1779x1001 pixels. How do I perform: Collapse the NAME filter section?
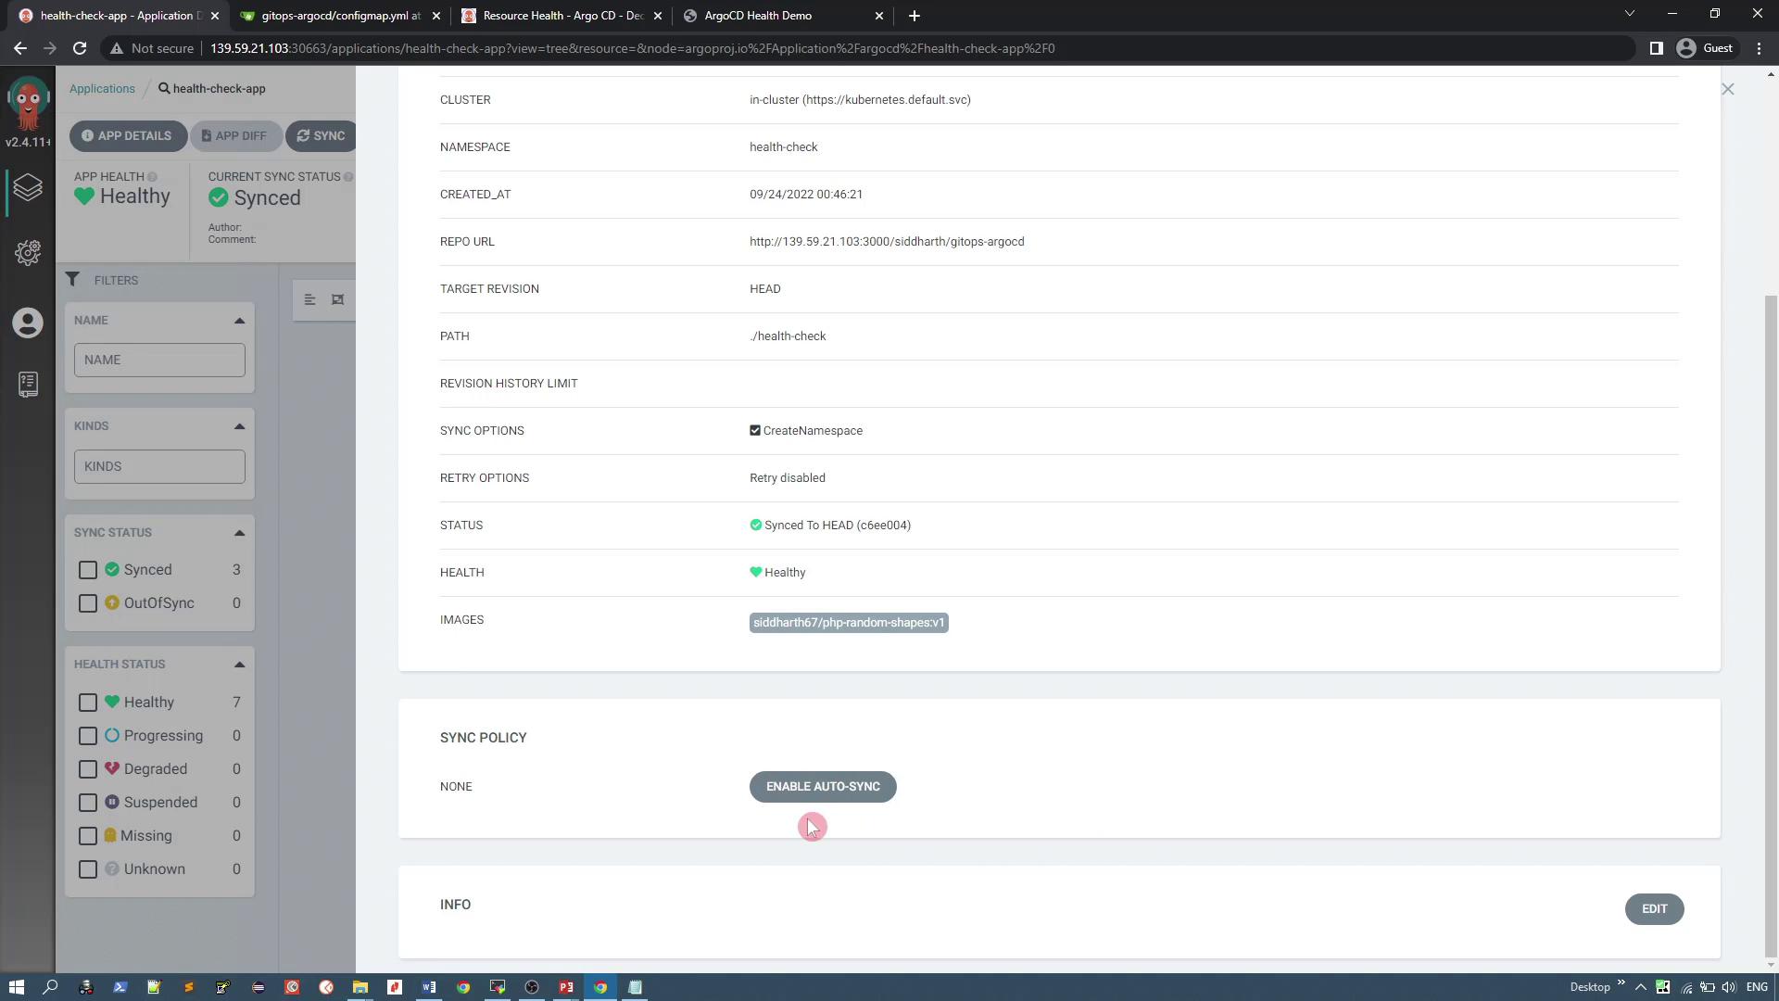pos(239,321)
